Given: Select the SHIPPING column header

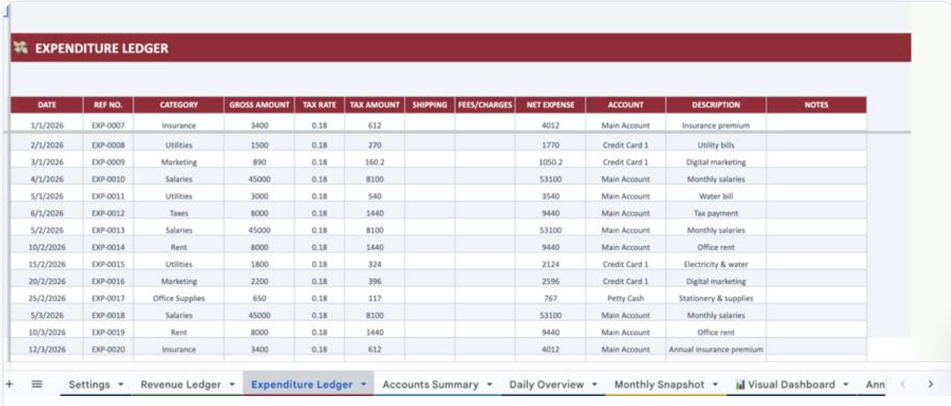Looking at the screenshot, I should tap(430, 105).
